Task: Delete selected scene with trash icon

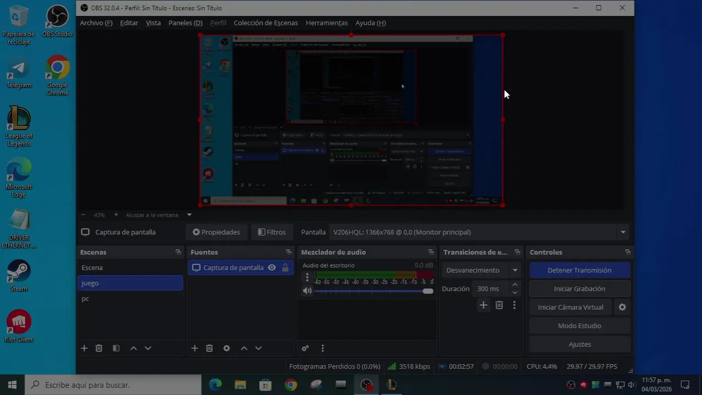Action: [99, 348]
